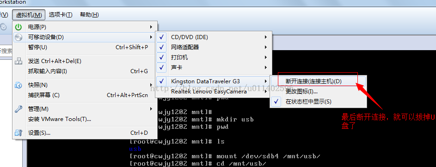Image resolution: width=436 pixels, height=167 pixels.
Task: Toggle 在状态栏中显示(S) option
Action: (x=276, y=102)
